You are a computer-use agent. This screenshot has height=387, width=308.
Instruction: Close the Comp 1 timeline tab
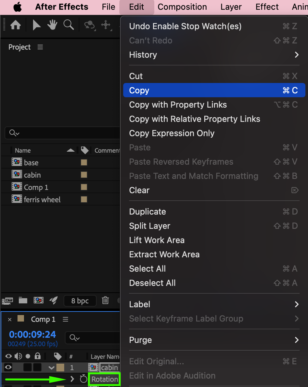(x=10, y=320)
